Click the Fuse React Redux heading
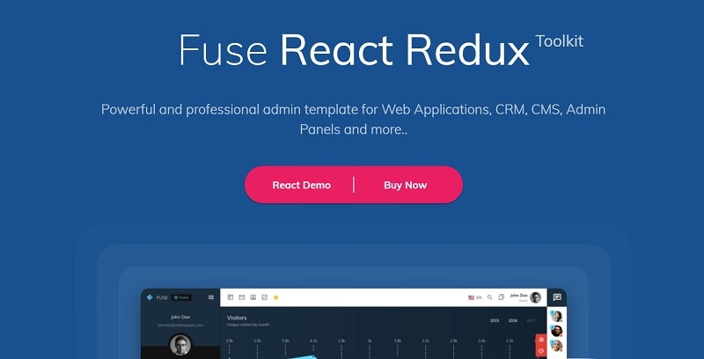The height and width of the screenshot is (359, 704). click(354, 50)
